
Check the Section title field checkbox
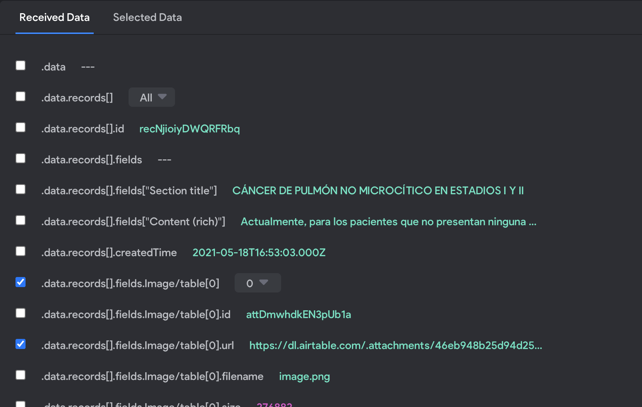click(21, 189)
